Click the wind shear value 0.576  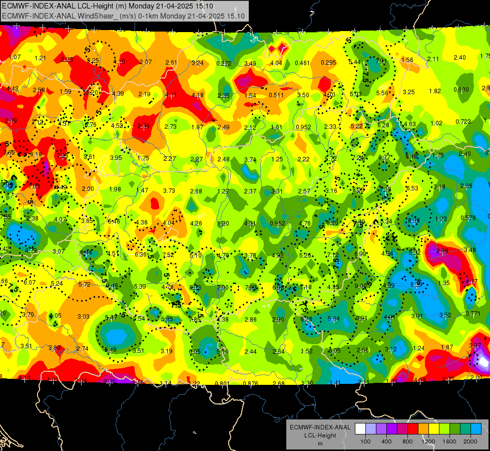[468, 218]
